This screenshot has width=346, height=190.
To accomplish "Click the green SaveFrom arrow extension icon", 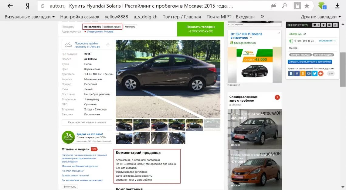I will click(321, 5).
